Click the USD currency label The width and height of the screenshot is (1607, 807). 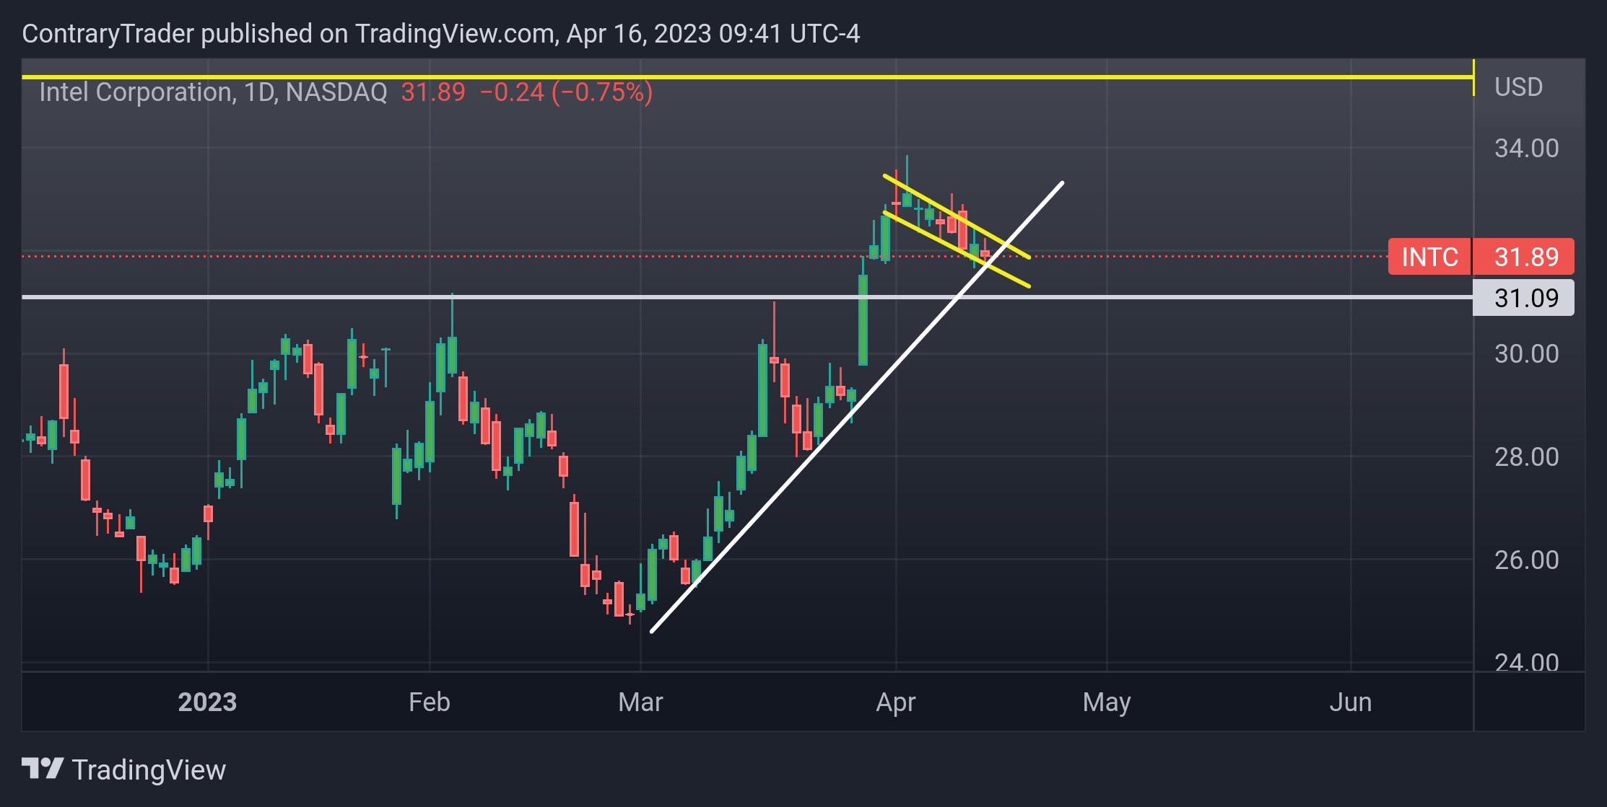1518,87
